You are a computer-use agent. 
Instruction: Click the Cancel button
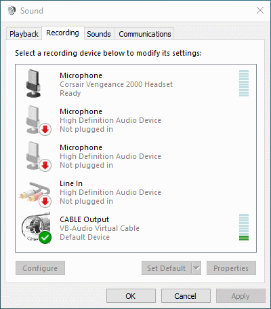click(186, 296)
